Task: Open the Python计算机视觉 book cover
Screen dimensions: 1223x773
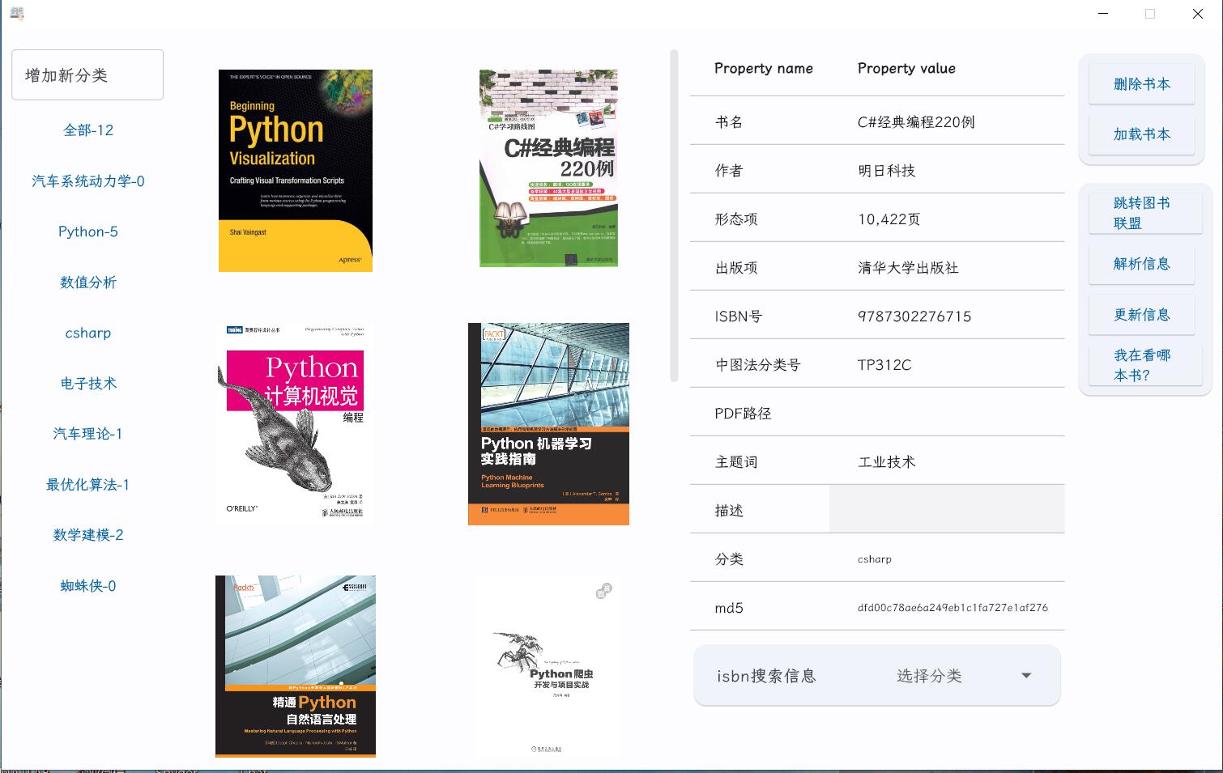Action: [x=295, y=423]
